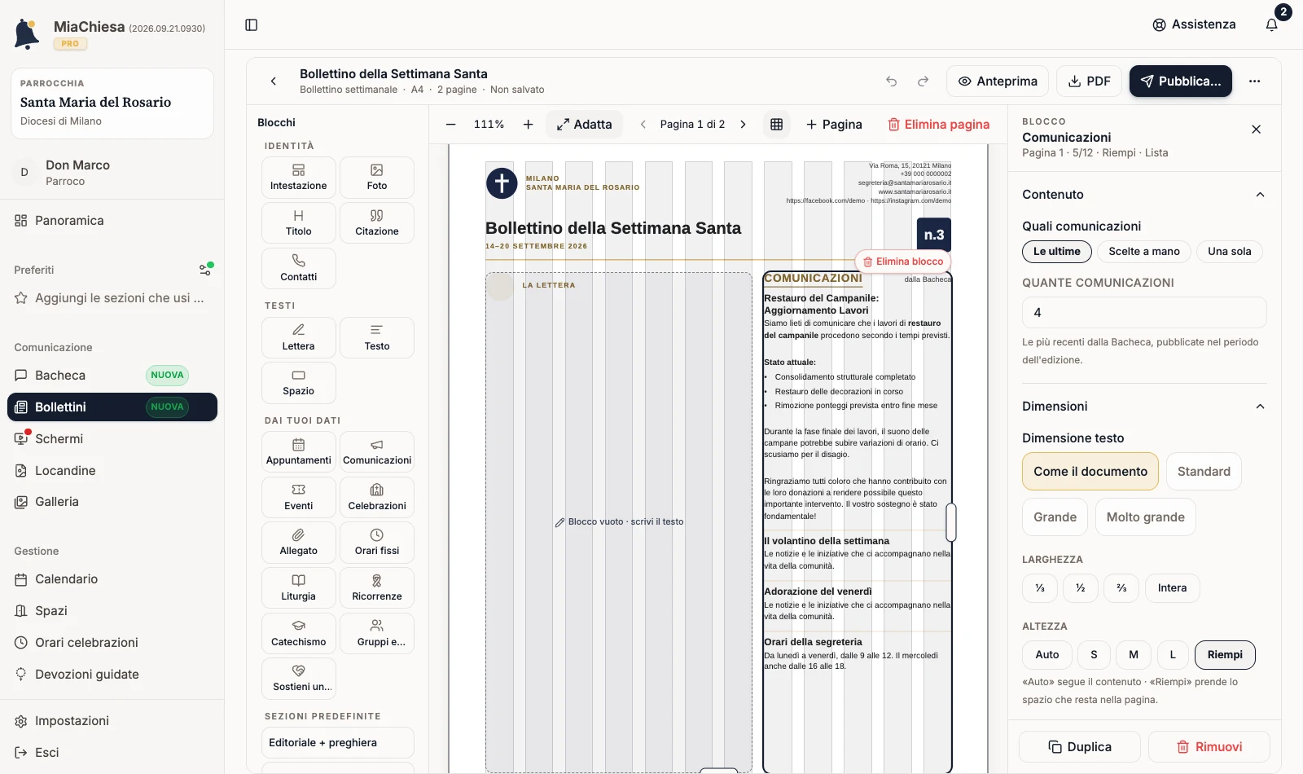Viewport: 1303px width, 774px height.
Task: Go to the next page arrow
Action: pos(743,125)
